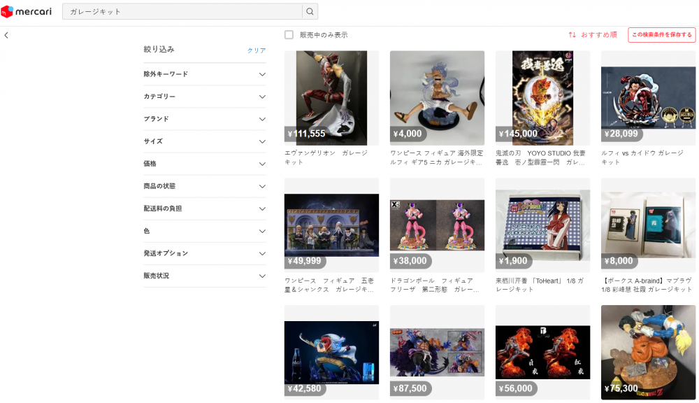Click the ガレージキット search field
Viewport: 699px width, 403px height.
click(182, 12)
